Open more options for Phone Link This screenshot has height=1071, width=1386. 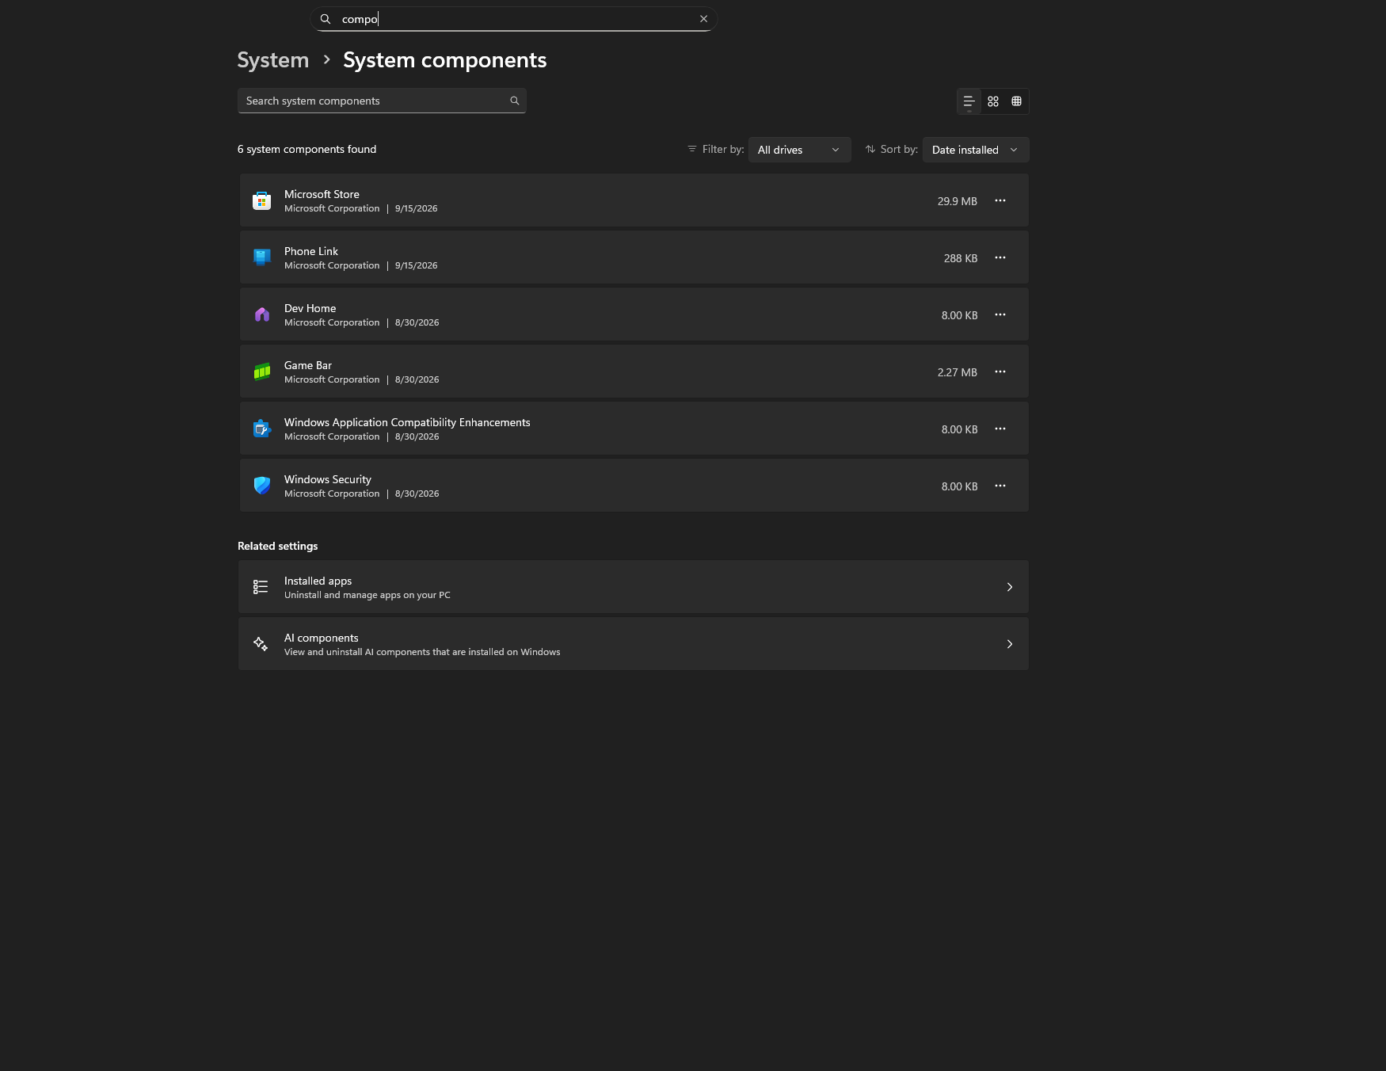[x=1000, y=257]
